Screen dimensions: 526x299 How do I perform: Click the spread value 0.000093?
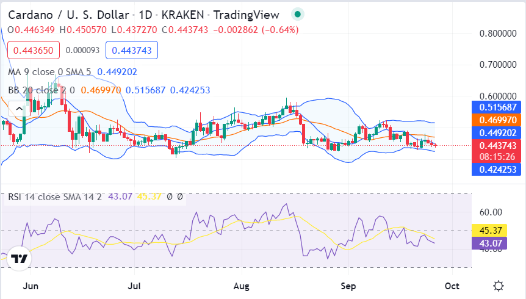(82, 50)
